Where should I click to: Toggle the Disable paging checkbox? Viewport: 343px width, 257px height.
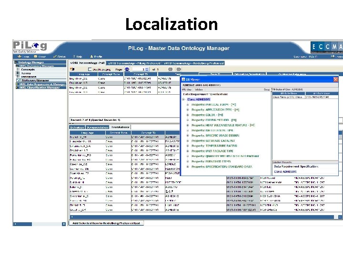[90, 69]
